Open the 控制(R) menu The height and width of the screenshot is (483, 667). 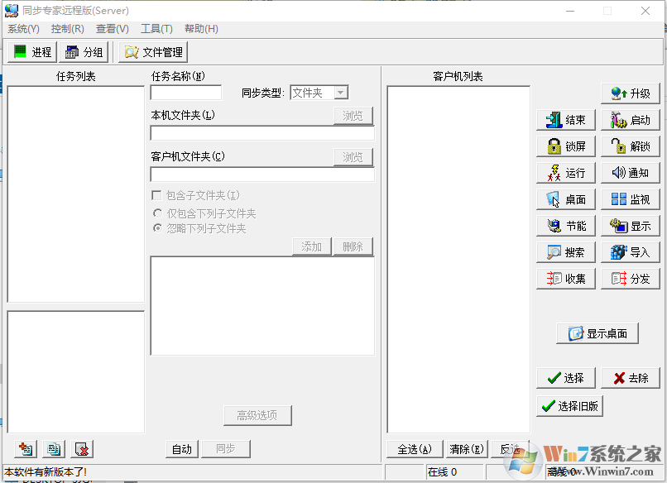coord(67,28)
